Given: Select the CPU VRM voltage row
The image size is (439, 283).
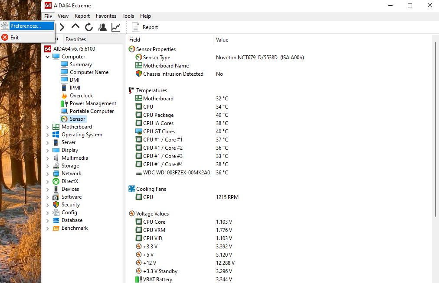Looking at the screenshot, I should (x=254, y=230).
